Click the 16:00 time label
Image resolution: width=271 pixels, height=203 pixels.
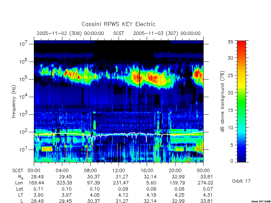(147, 171)
